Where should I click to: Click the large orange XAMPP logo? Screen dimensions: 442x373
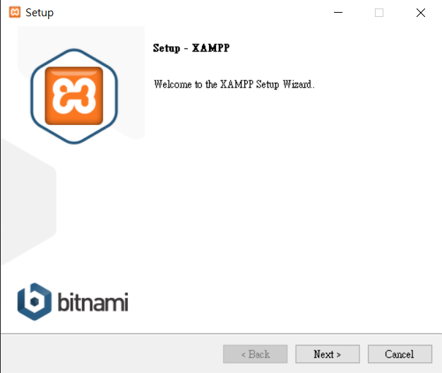(74, 96)
